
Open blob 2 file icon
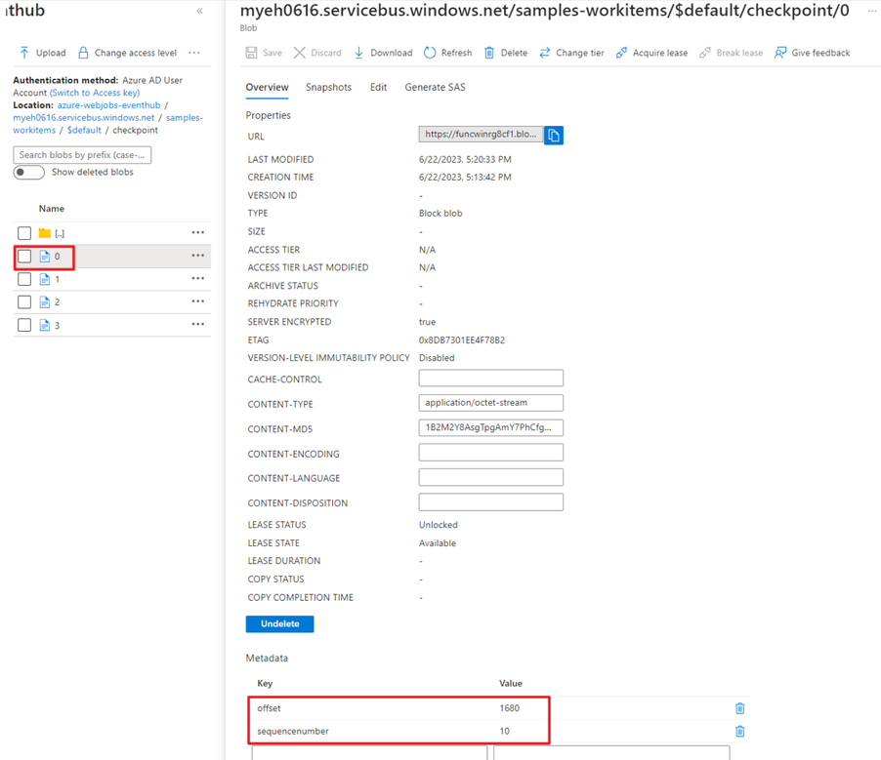point(44,302)
